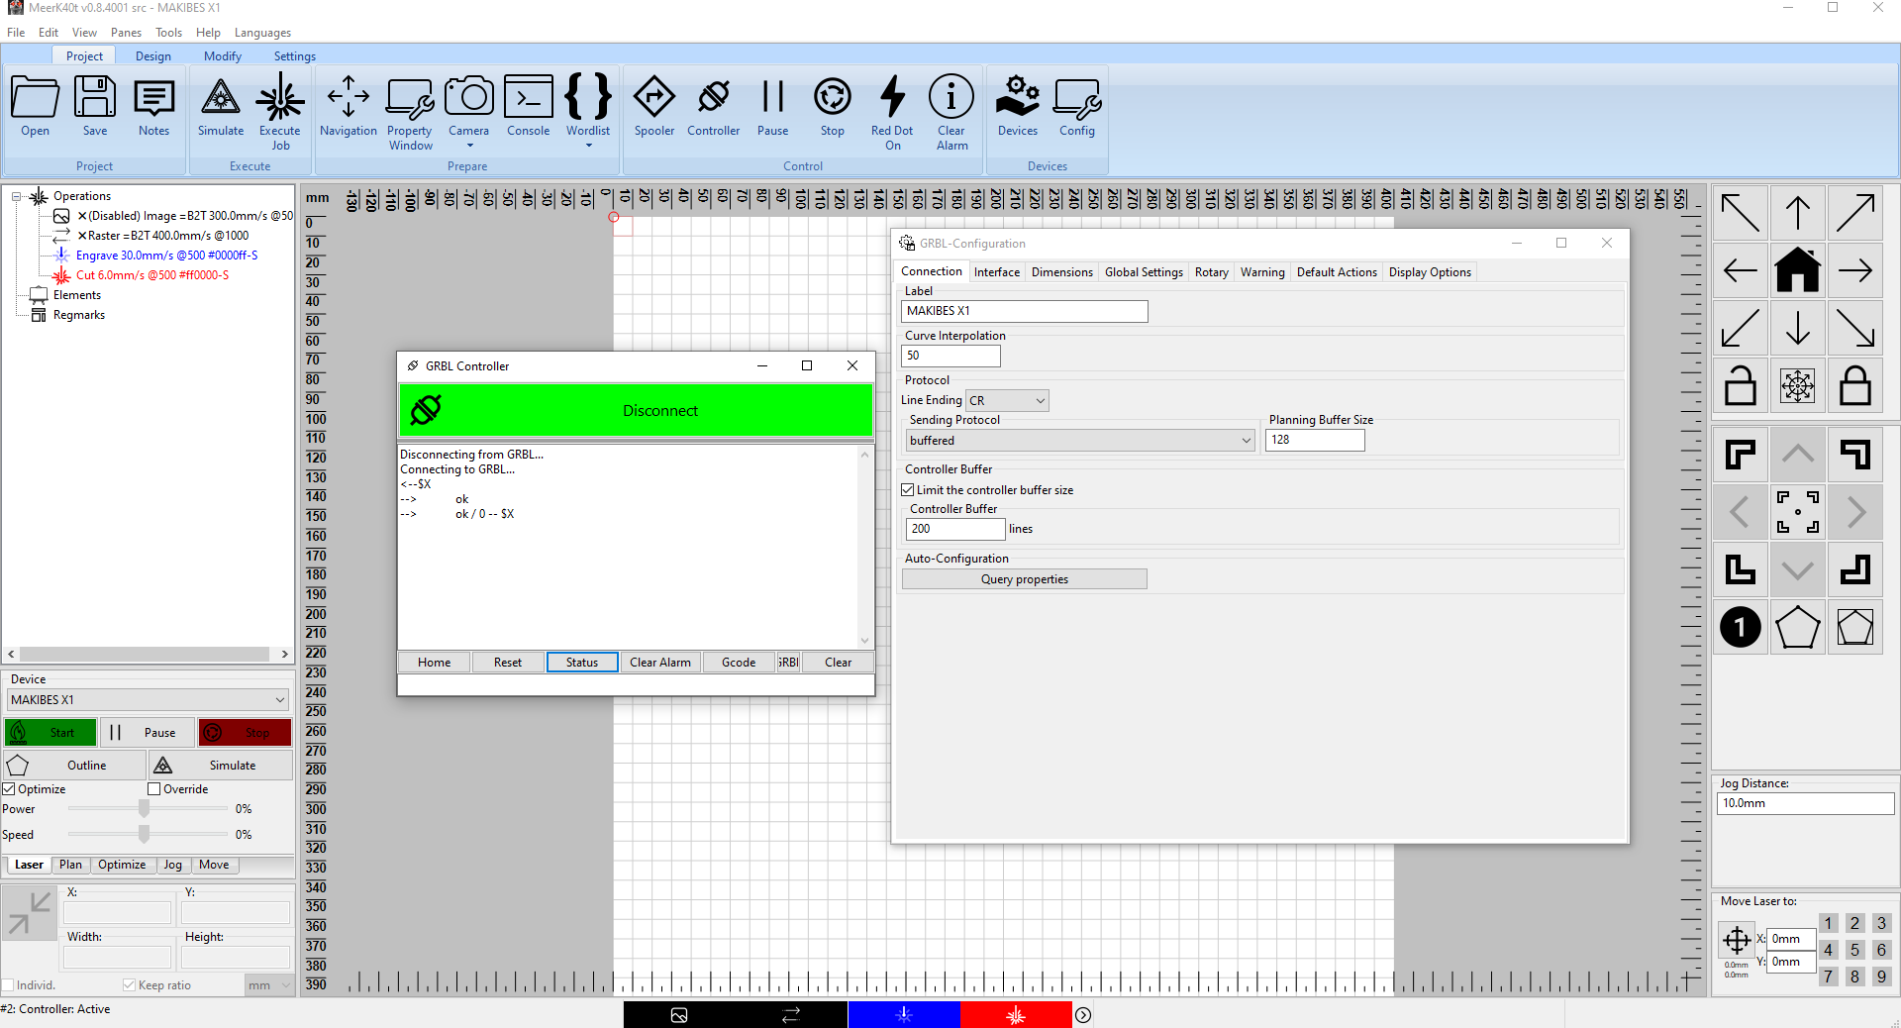1901x1028 pixels.
Task: Open the Sending Protocol buffered dropdown
Action: point(1080,441)
